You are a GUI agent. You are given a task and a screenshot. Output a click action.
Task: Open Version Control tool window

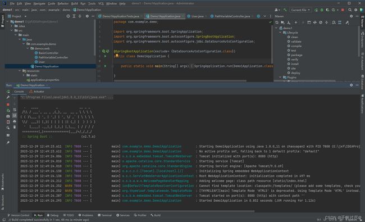click(x=19, y=215)
